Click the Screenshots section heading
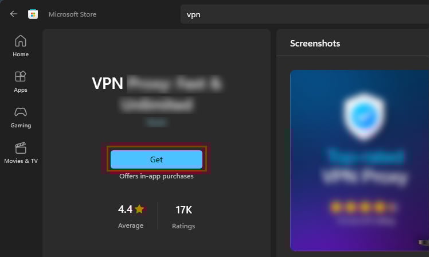This screenshot has height=257, width=430. click(315, 44)
